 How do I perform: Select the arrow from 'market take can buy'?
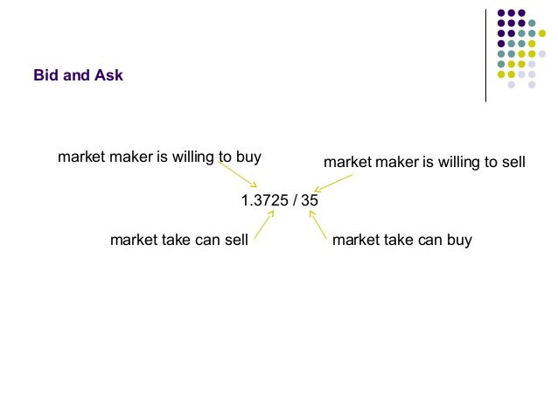coord(317,225)
